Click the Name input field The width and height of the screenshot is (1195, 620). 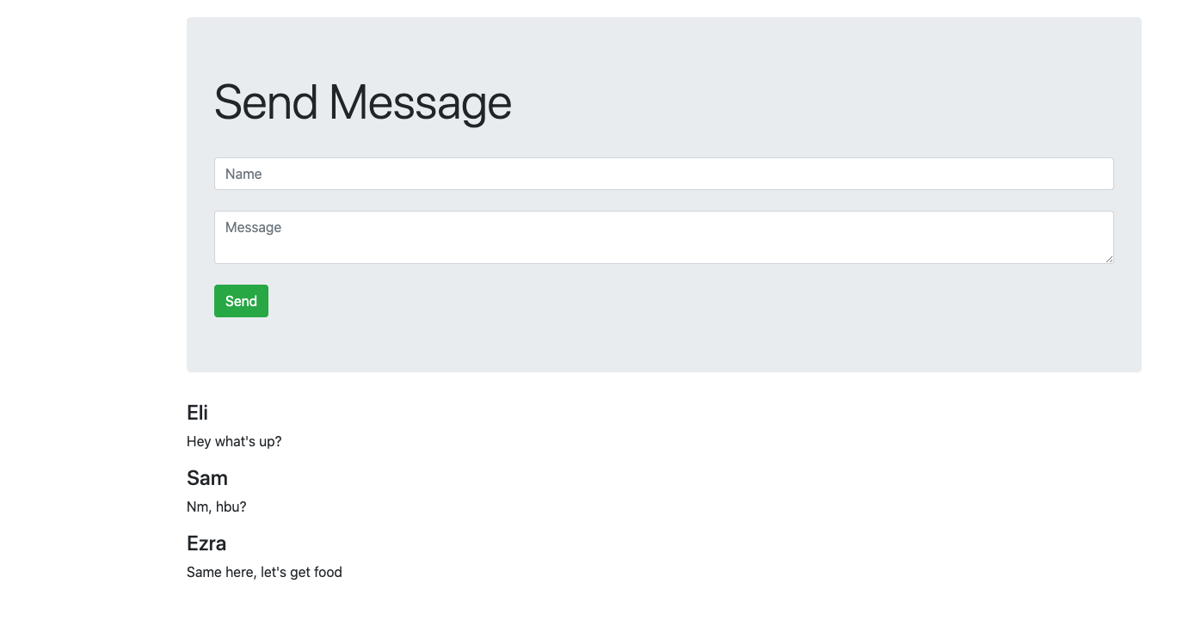[663, 174]
